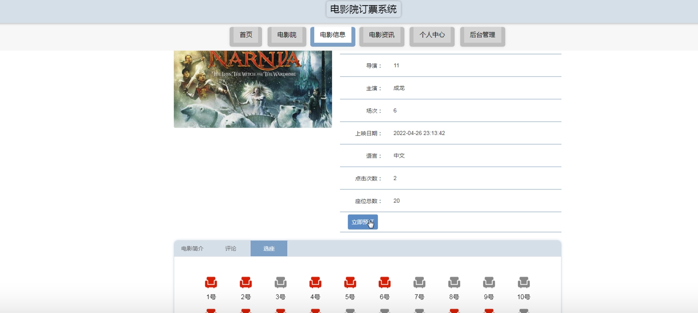Open 个人中心 personal center
Viewport: 698px width, 313px height.
[x=432, y=36]
